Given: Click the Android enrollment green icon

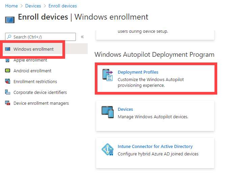Looking at the screenshot, I should (7, 71).
